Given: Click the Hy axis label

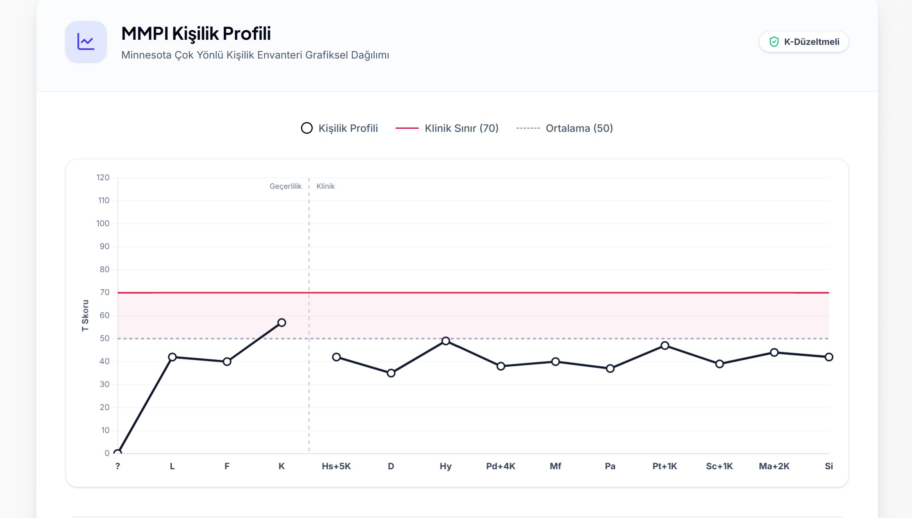Looking at the screenshot, I should pyautogui.click(x=446, y=467).
